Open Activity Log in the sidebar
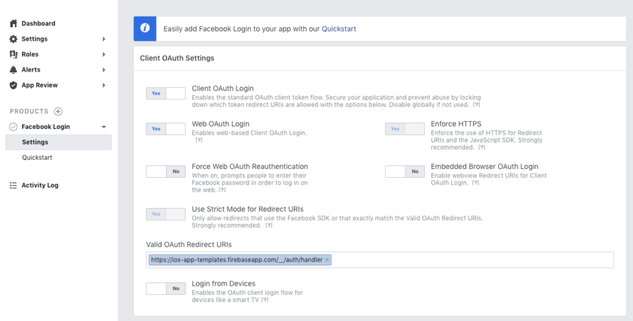Screen dimensions: 633x321 click(40, 185)
